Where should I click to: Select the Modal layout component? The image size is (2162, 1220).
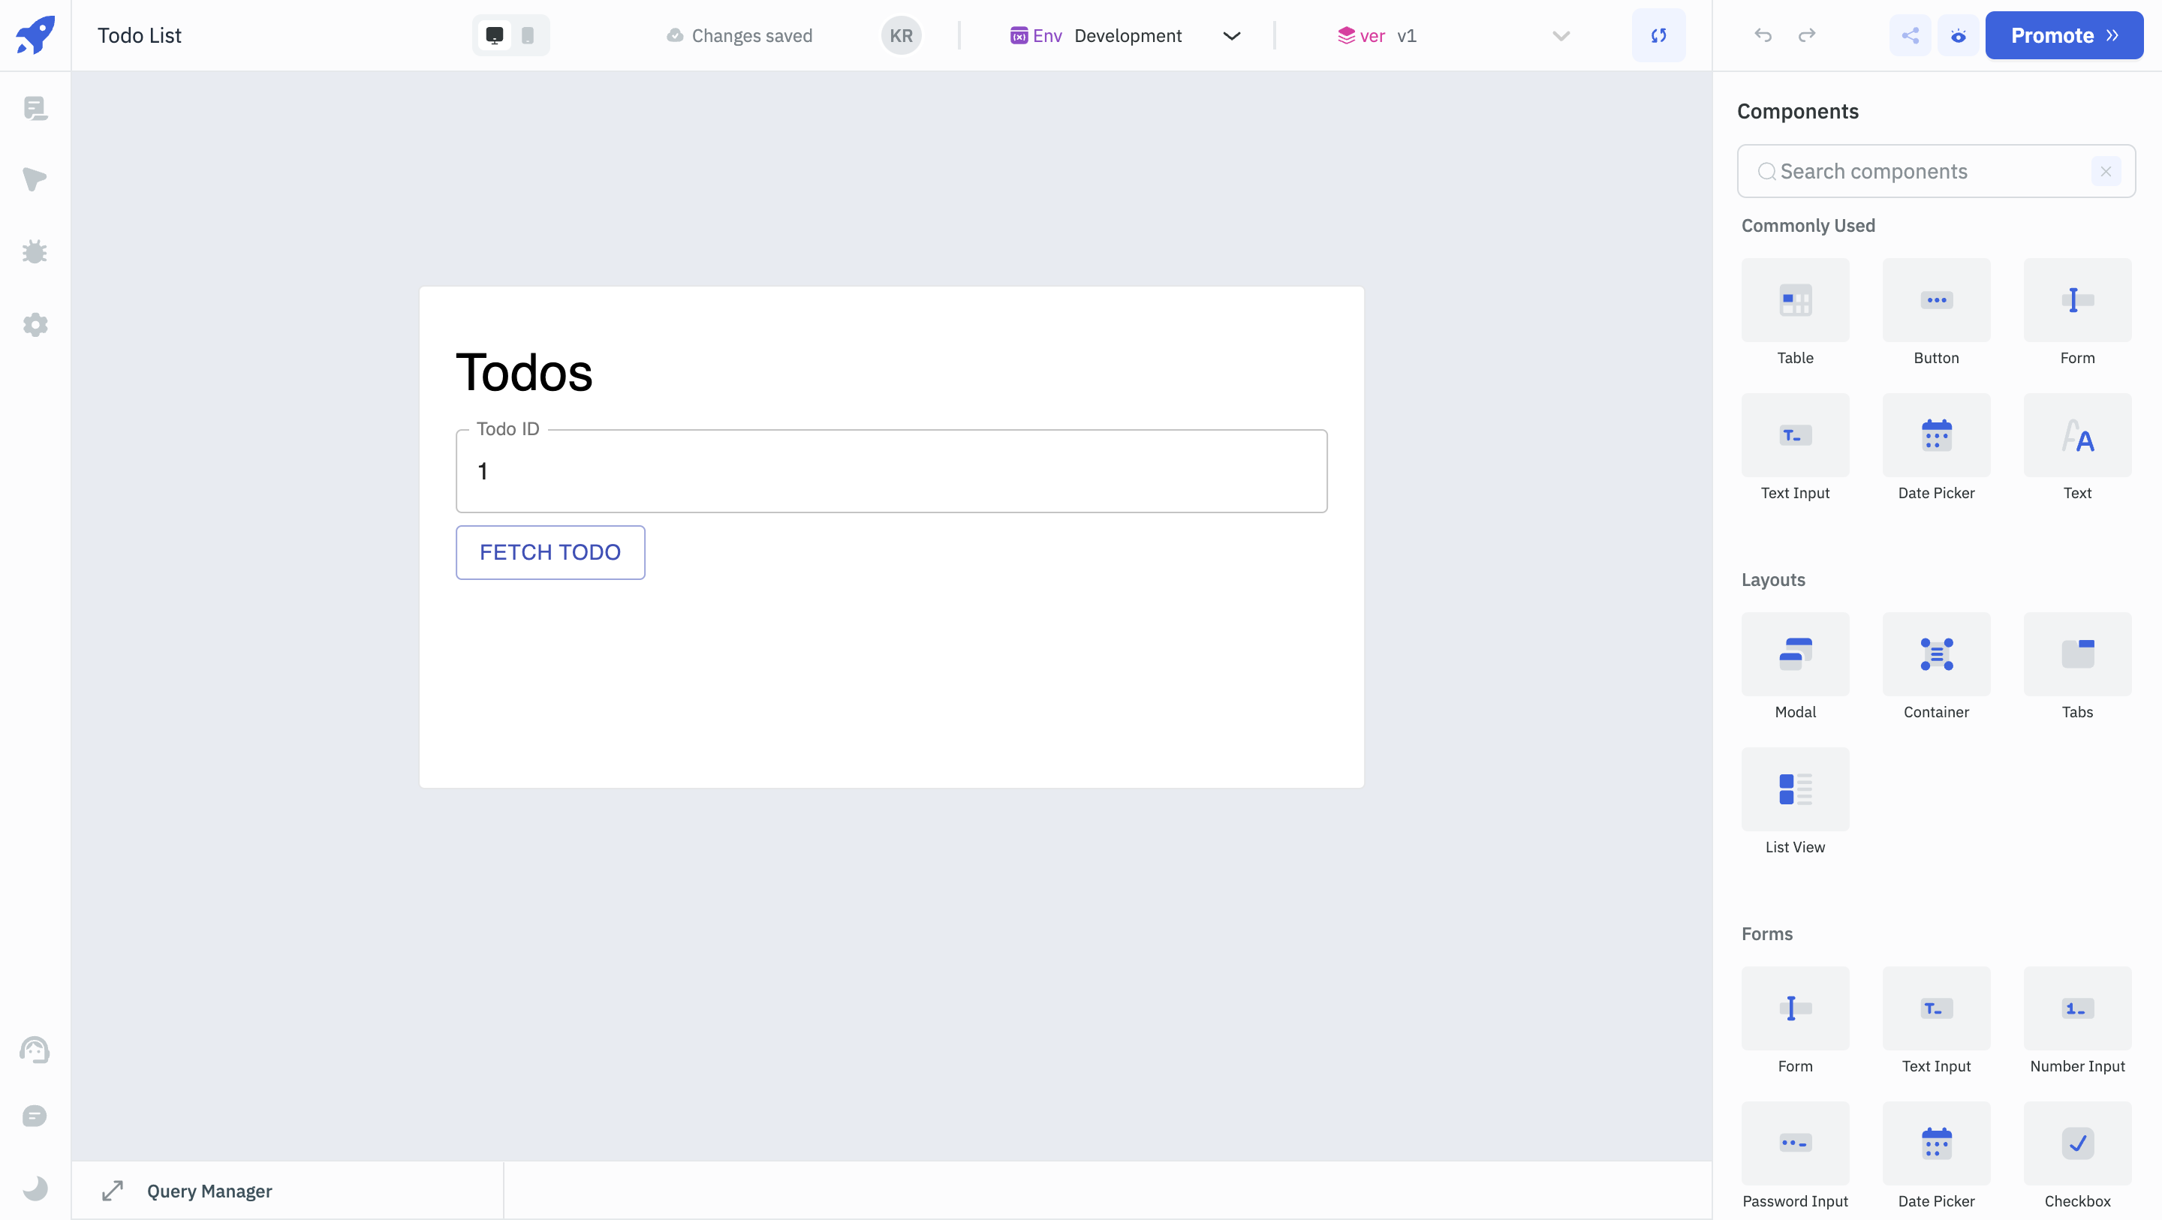point(1795,667)
